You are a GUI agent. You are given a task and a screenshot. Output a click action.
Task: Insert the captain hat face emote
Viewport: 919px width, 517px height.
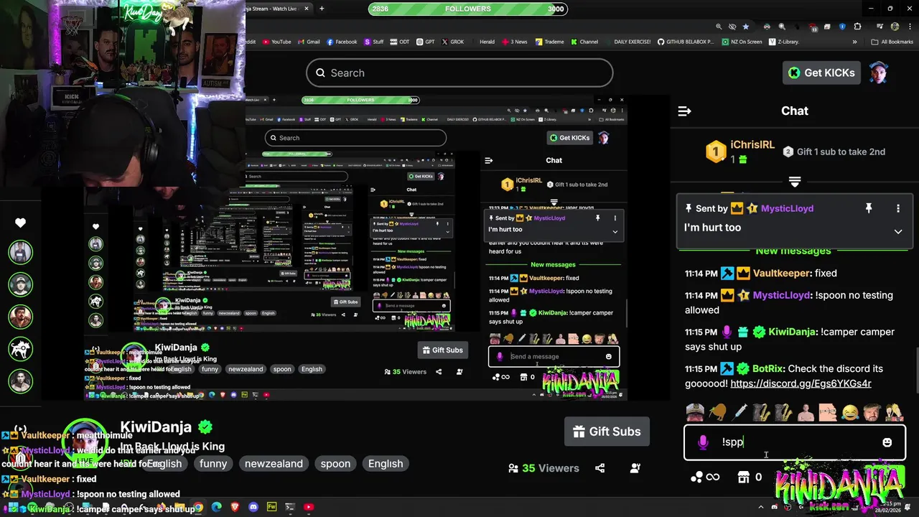tap(695, 412)
